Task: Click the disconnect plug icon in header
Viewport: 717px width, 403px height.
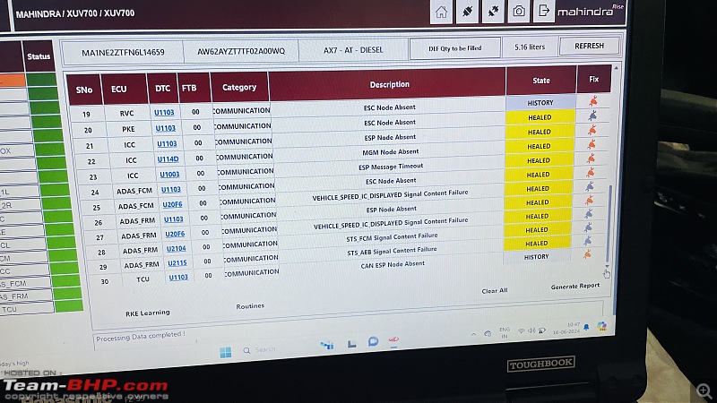Action: point(493,11)
